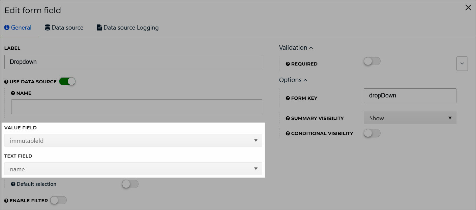Enable the REQUIRED validation toggle
Screen dimensions: 476x210
tap(372, 61)
